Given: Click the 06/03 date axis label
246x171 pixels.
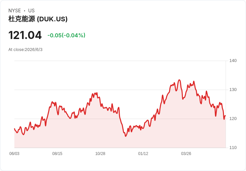Looking at the screenshot, I should tap(14, 153).
